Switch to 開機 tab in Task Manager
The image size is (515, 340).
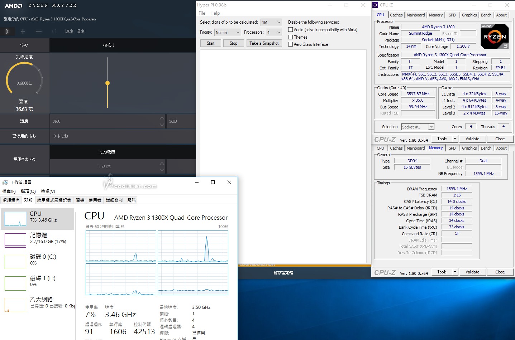click(x=80, y=200)
